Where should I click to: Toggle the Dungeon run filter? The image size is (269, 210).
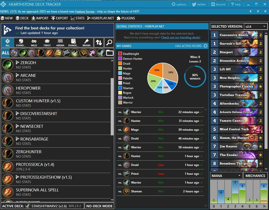[x=73, y=43]
